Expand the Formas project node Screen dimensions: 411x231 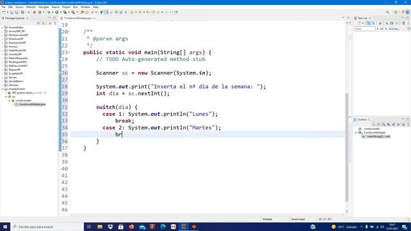point(3,47)
